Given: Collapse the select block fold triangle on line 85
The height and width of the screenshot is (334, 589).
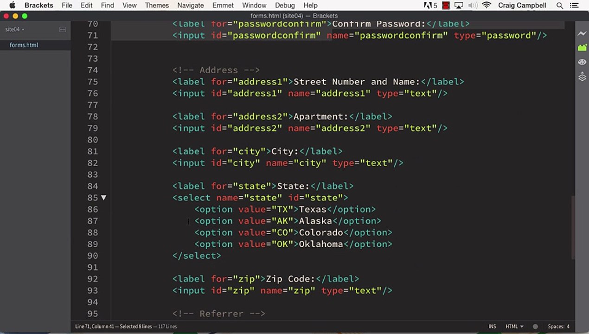Looking at the screenshot, I should pos(103,198).
